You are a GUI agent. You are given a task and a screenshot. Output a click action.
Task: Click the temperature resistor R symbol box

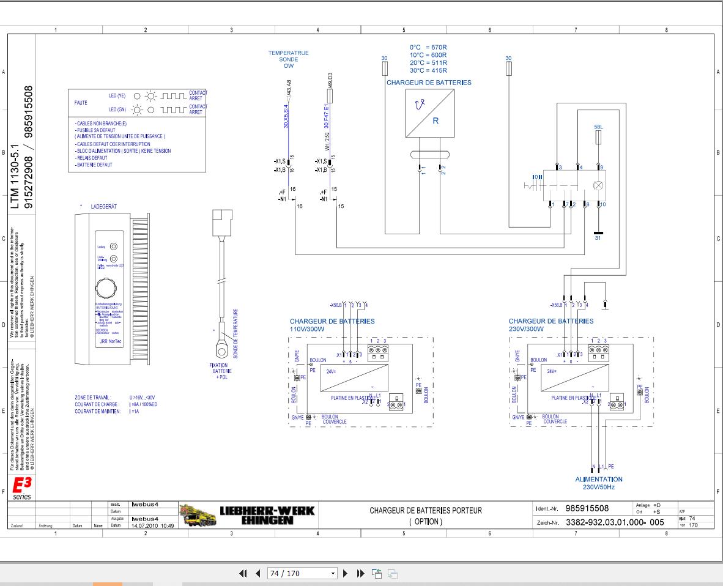pos(430,113)
